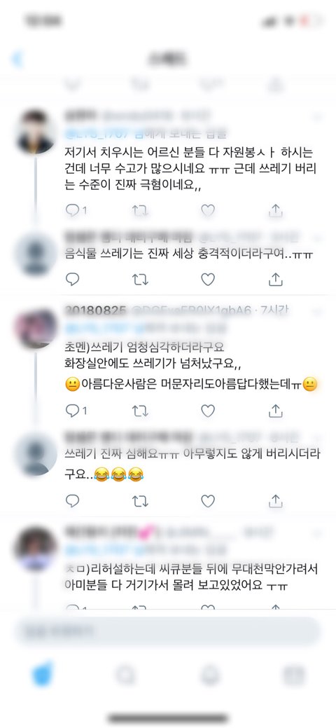Share the tweet saying 쓰레기 진짜 심해요
Screen dimensions: 336x728
click(x=276, y=500)
